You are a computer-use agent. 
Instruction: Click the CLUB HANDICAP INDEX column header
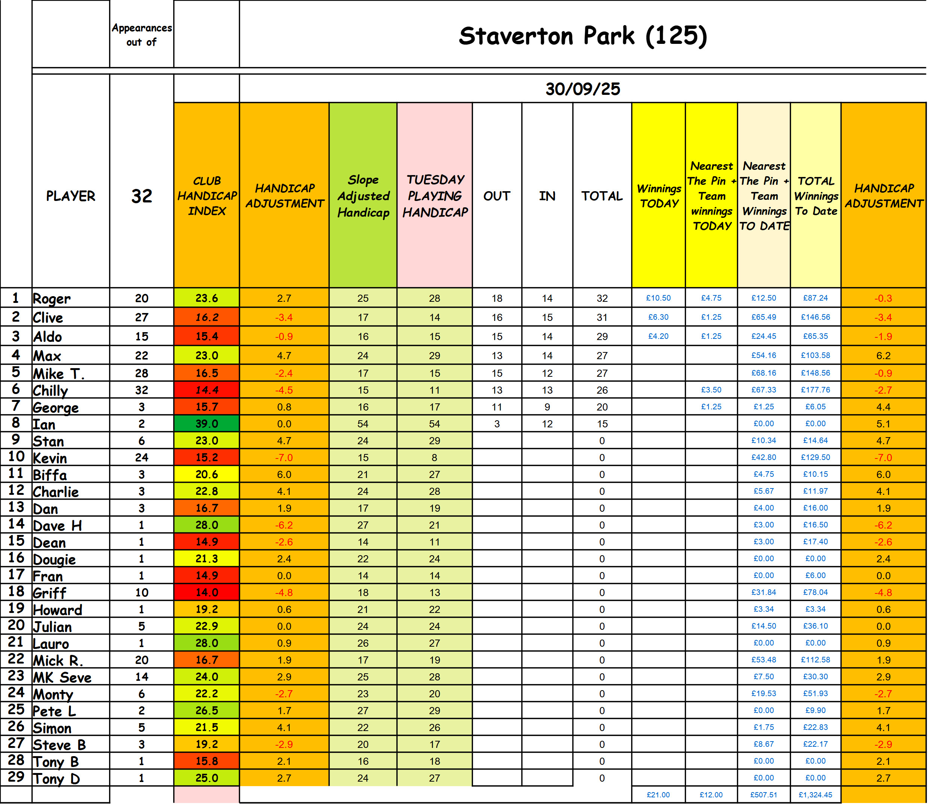(x=207, y=195)
